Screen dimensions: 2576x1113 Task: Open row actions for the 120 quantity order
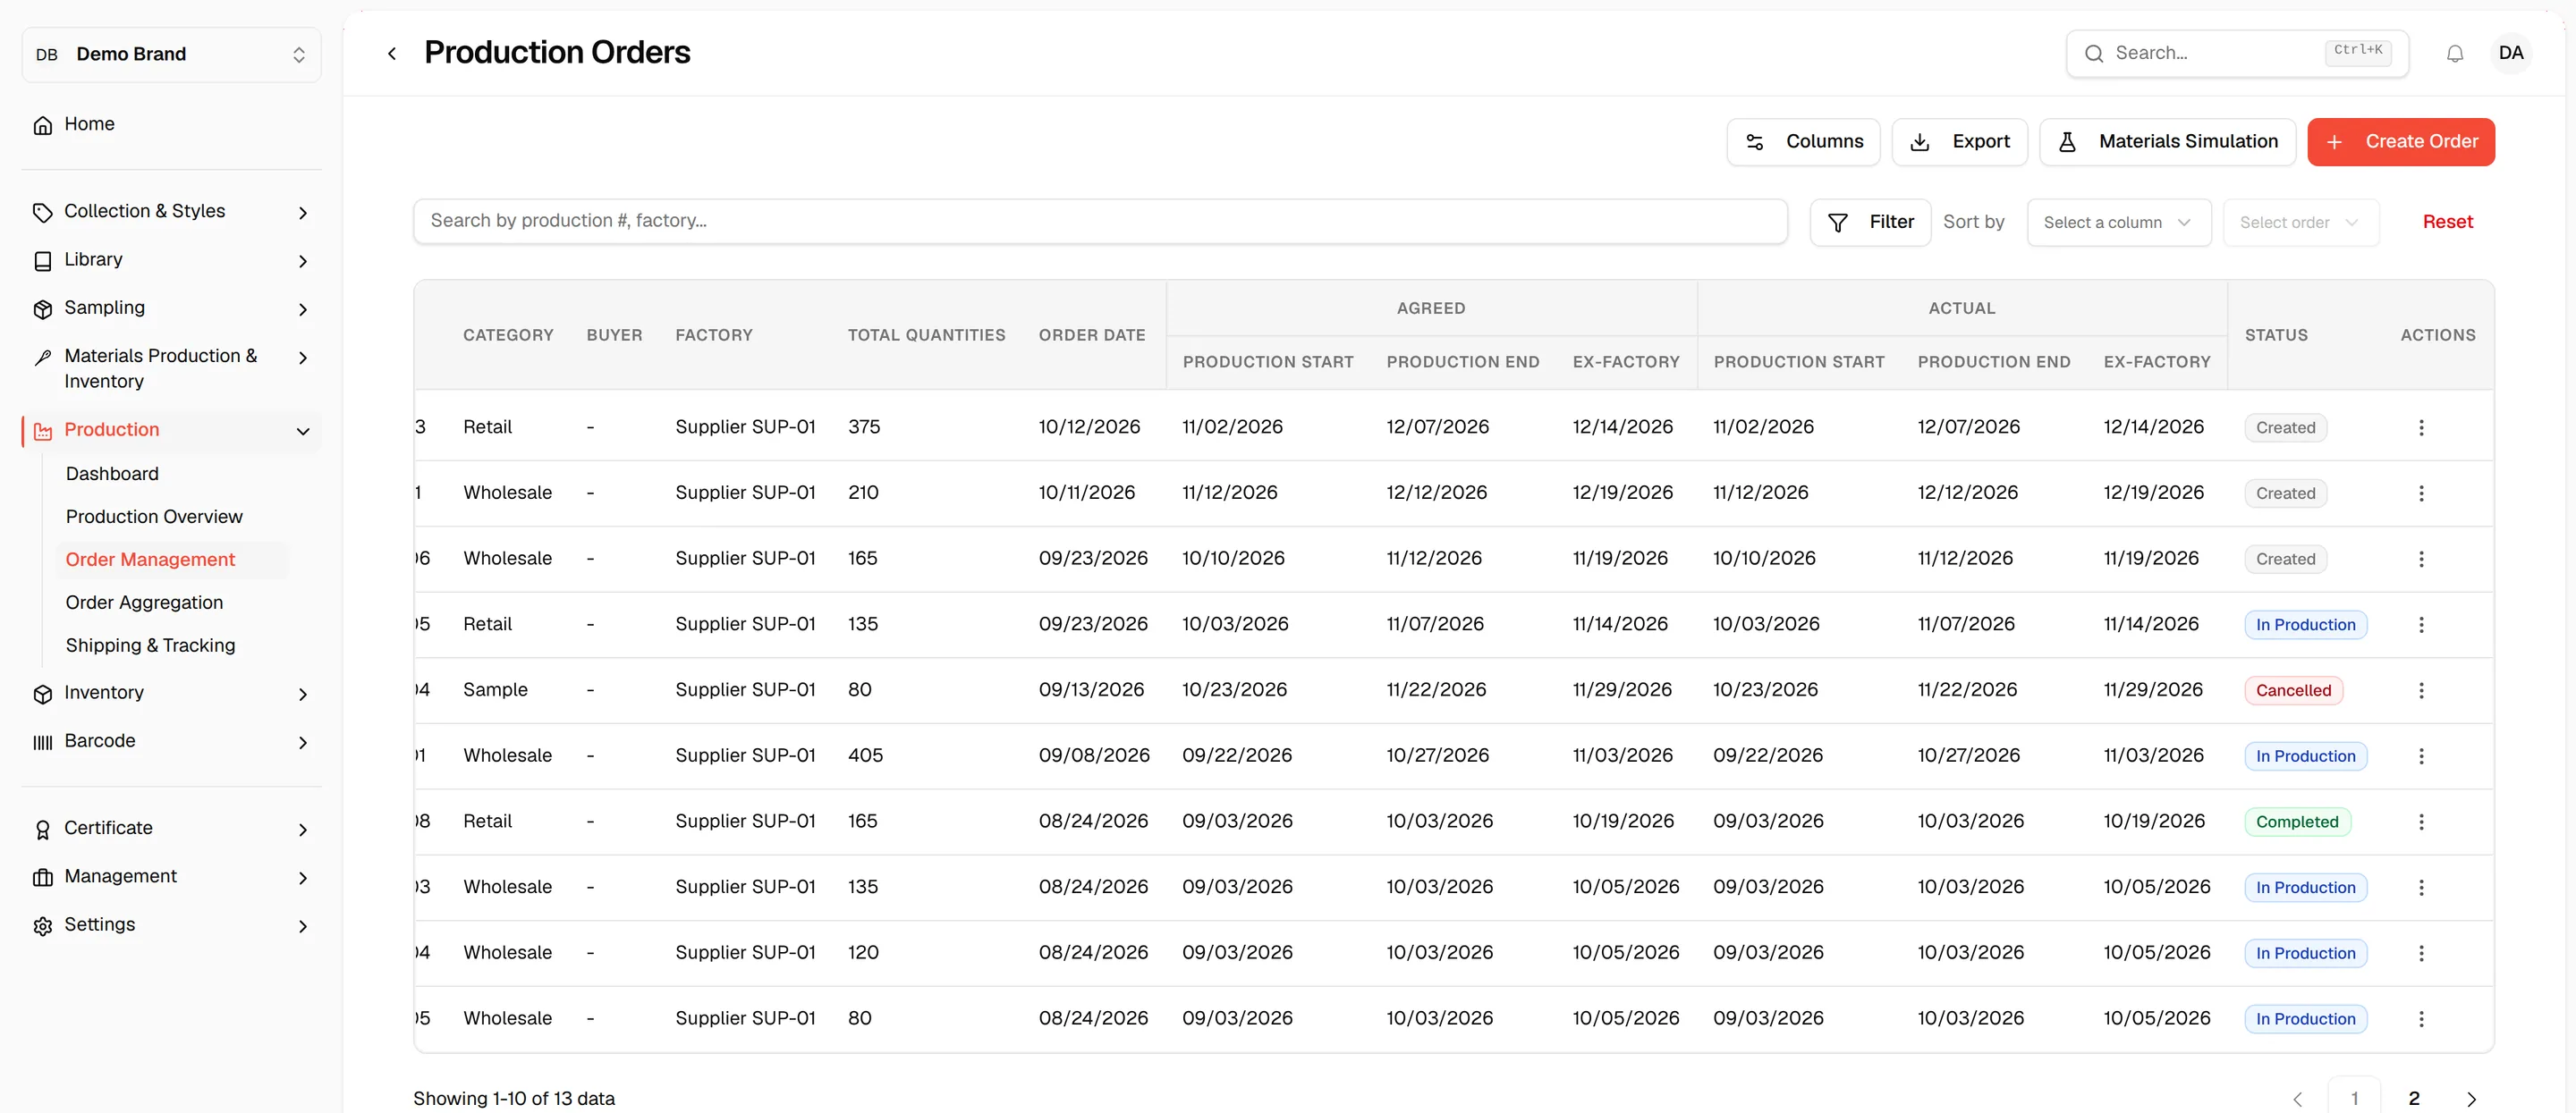tap(2421, 953)
